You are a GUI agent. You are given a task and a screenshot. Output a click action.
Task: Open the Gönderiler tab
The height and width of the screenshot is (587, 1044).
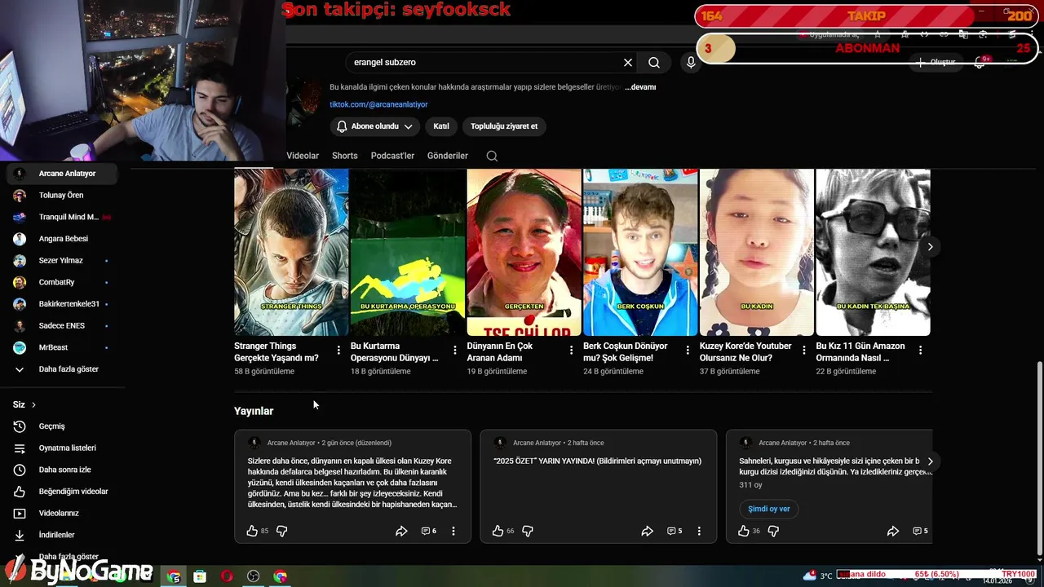[448, 156]
